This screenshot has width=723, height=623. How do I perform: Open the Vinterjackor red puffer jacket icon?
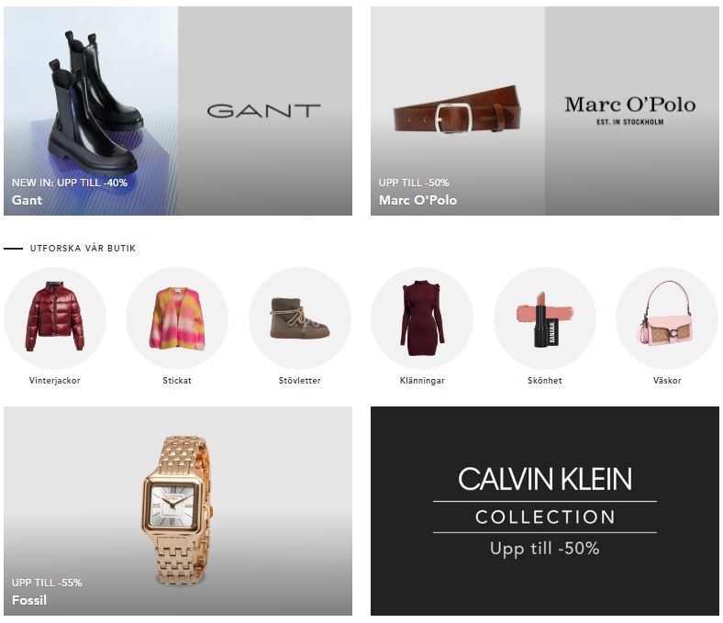click(55, 317)
